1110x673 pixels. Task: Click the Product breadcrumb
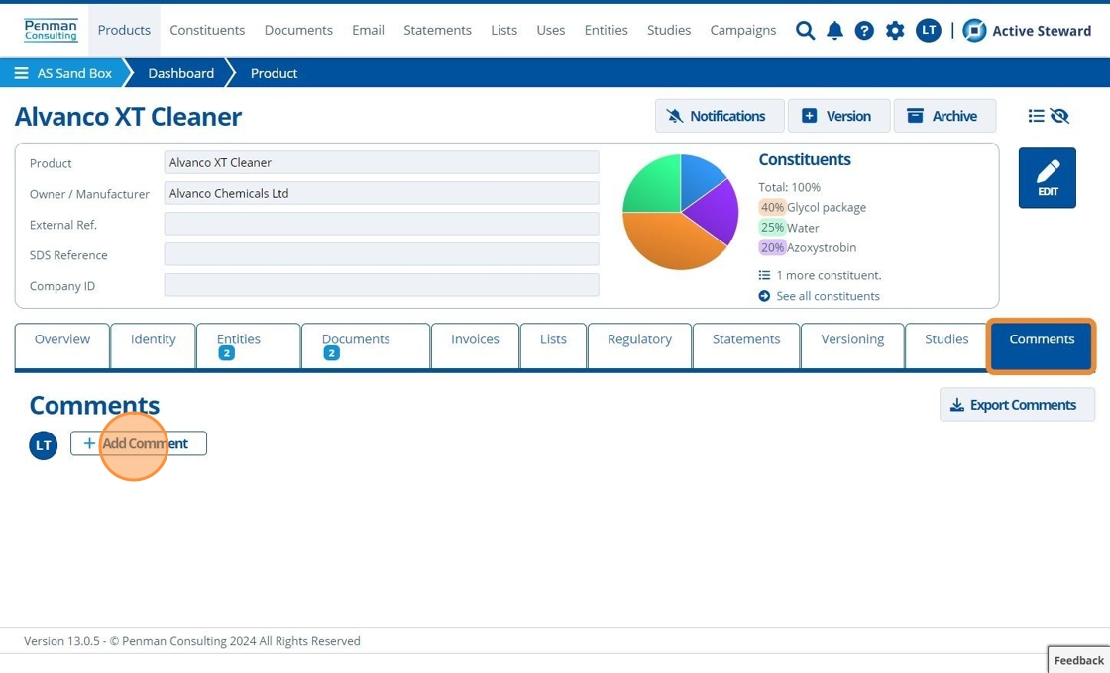274,73
